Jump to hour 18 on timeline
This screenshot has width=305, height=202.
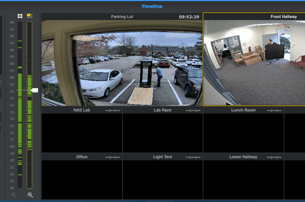(x=12, y=146)
